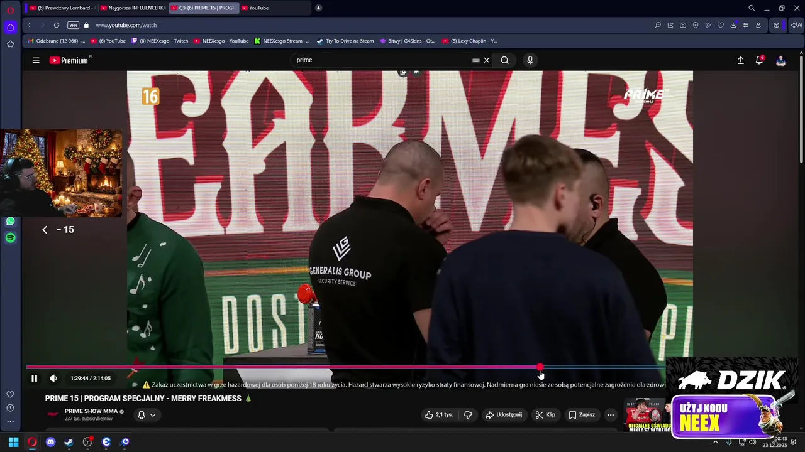Screen dimensions: 805x452
Task: Expand the system tray hidden icons chevron
Action: pos(715,442)
